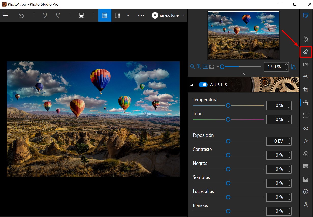This screenshot has width=313, height=217.
Task: Open the adjustment sliders panel icon
Action: [x=306, y=102]
